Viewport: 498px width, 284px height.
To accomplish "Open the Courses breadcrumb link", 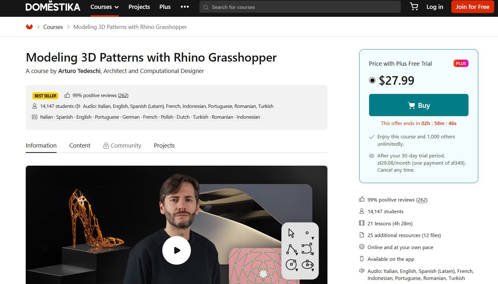I will [53, 27].
